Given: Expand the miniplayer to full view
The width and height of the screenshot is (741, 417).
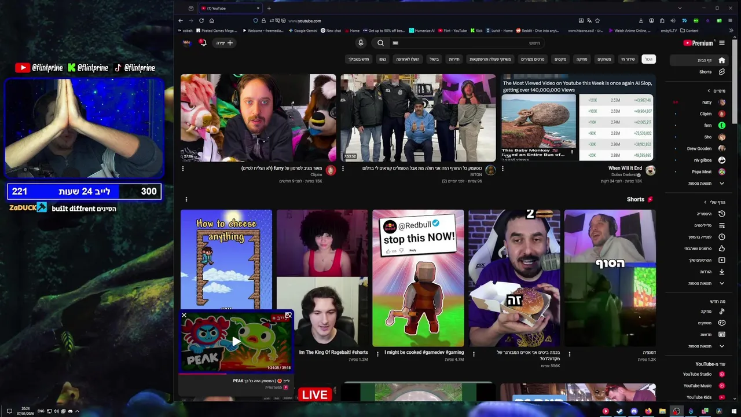Looking at the screenshot, I should [288, 316].
